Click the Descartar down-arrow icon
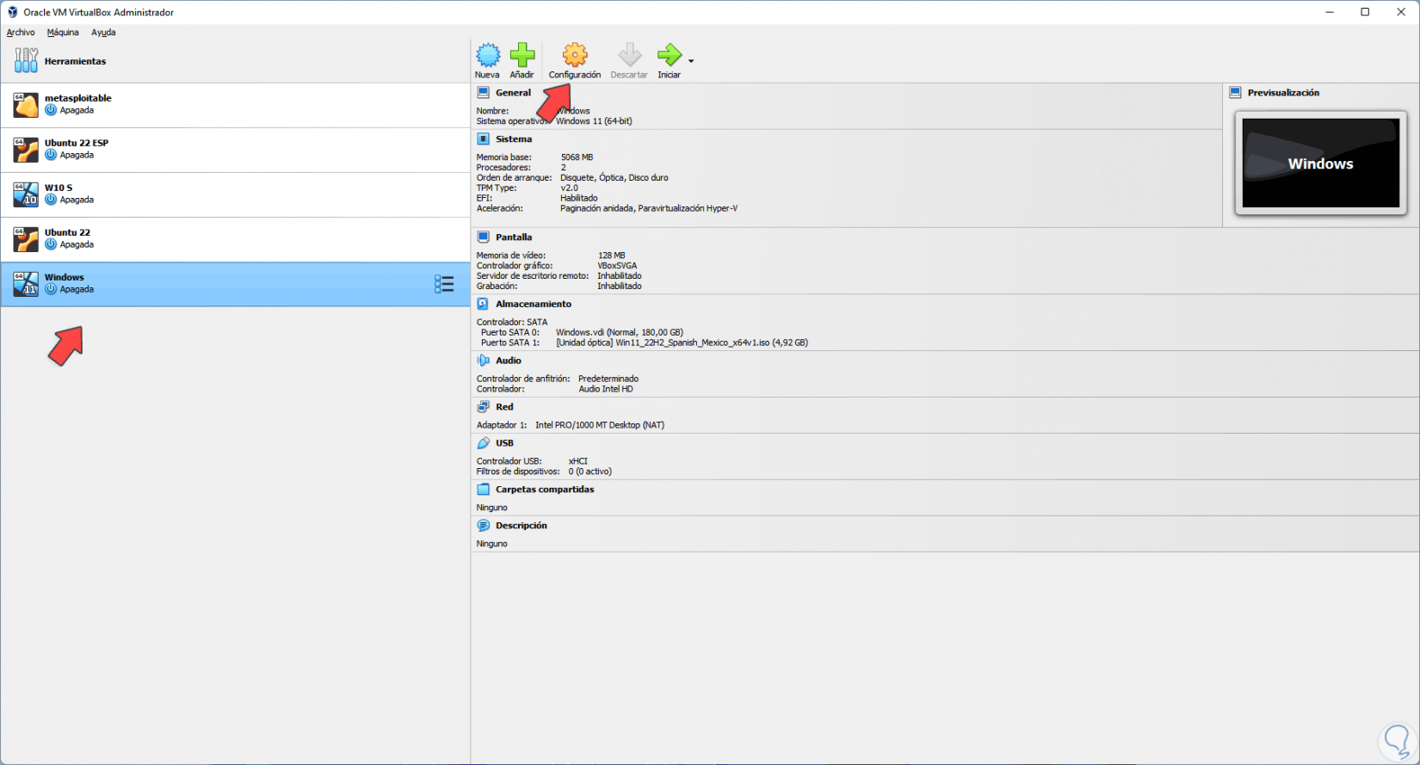 pyautogui.click(x=630, y=55)
